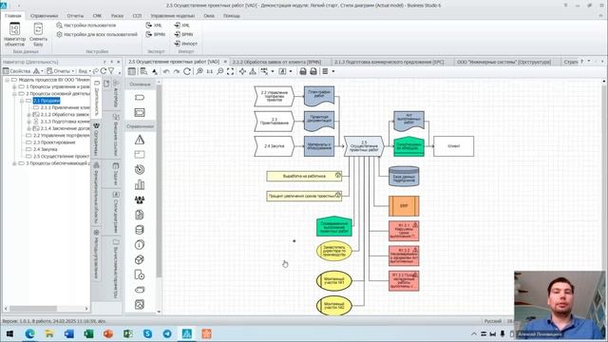This screenshot has width=608, height=342.
Task: Open the Помощь ribbon tab
Action: [x=232, y=16]
